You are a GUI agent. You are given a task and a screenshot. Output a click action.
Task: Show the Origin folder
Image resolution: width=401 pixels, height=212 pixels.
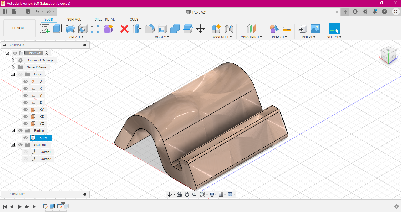pos(20,74)
